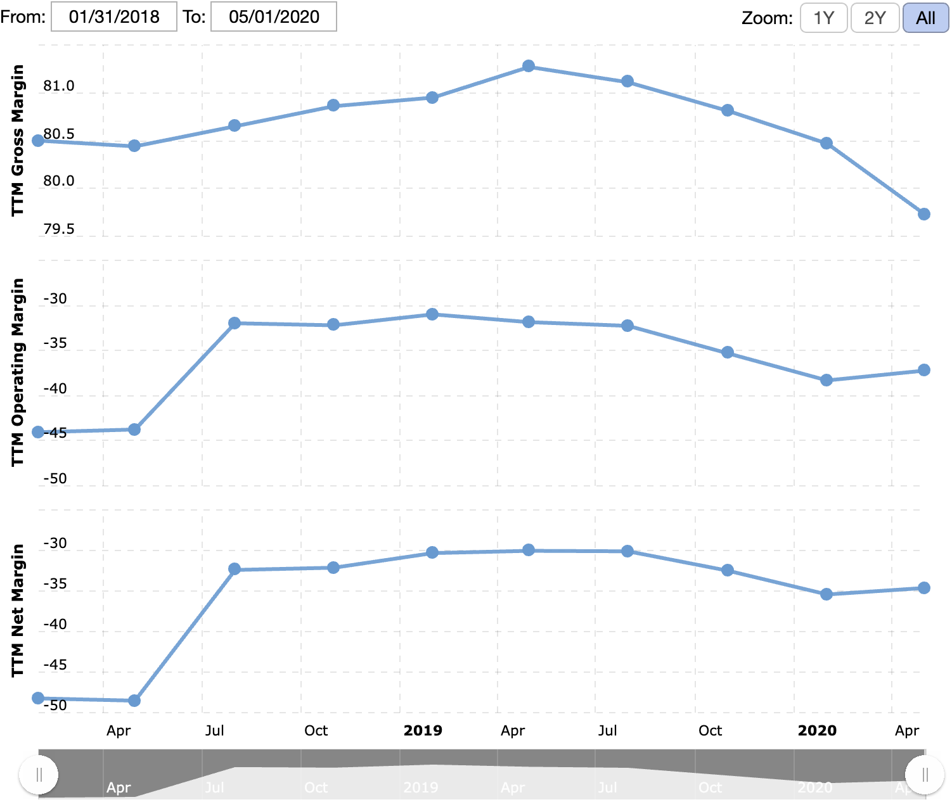Click the left range navigator handle
The image size is (952, 802).
39,775
